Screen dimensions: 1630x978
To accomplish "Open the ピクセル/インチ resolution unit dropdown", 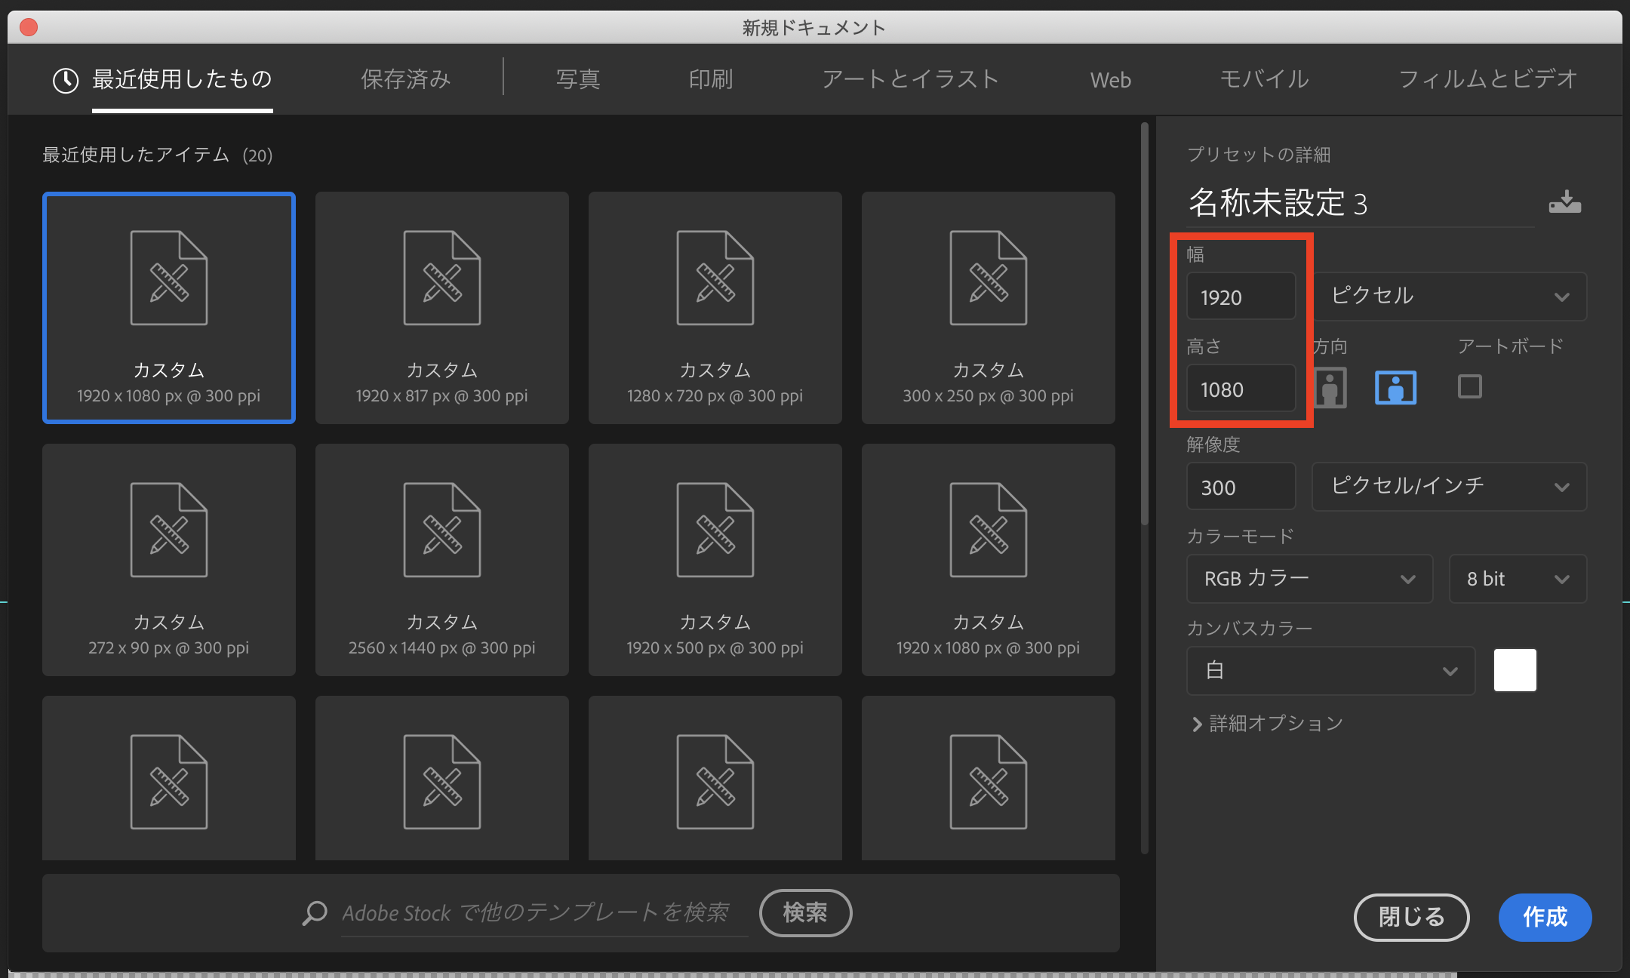I will pos(1449,486).
